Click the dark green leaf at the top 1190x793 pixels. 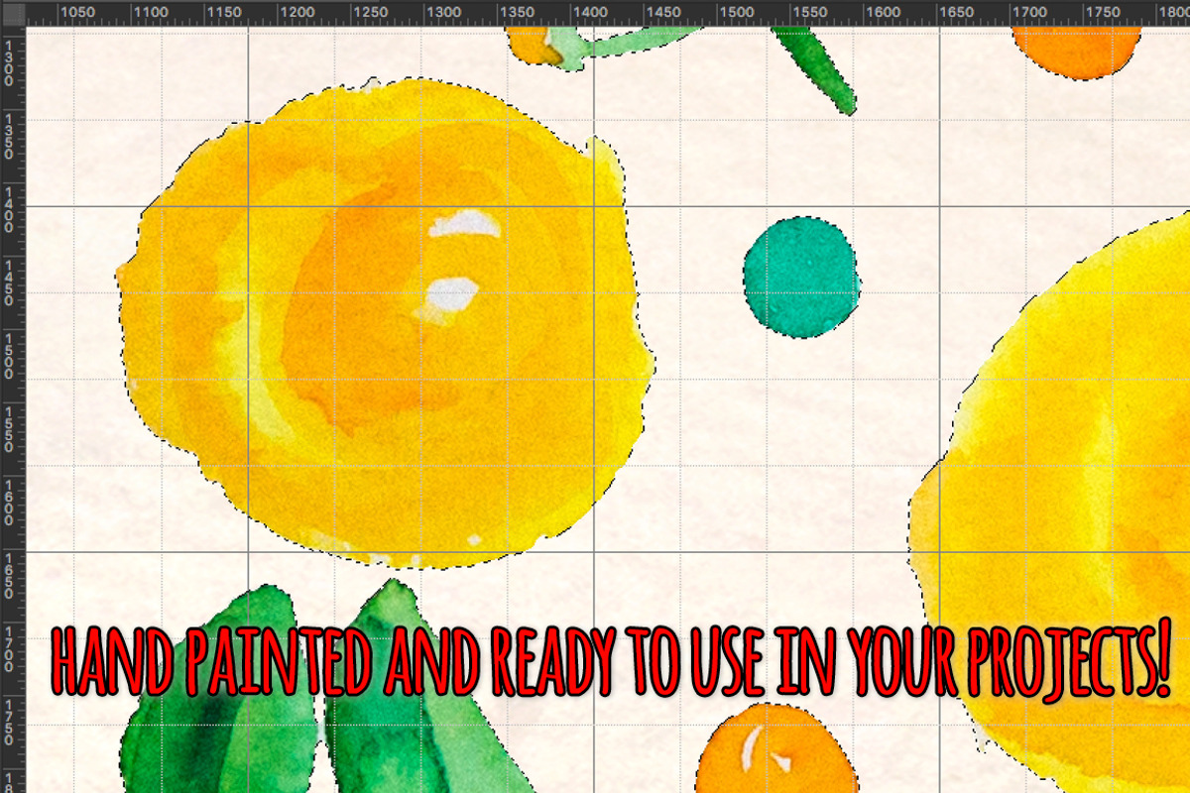pyautogui.click(x=815, y=69)
